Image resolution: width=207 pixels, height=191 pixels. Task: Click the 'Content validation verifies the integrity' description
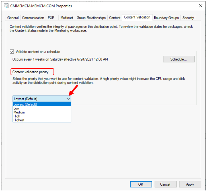(x=101, y=28)
